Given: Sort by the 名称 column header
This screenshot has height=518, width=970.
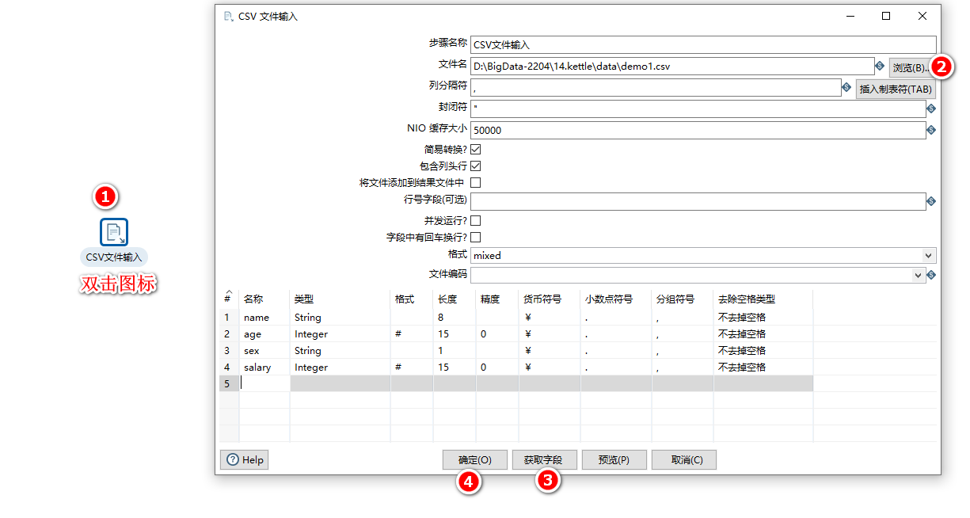Looking at the screenshot, I should (264, 299).
